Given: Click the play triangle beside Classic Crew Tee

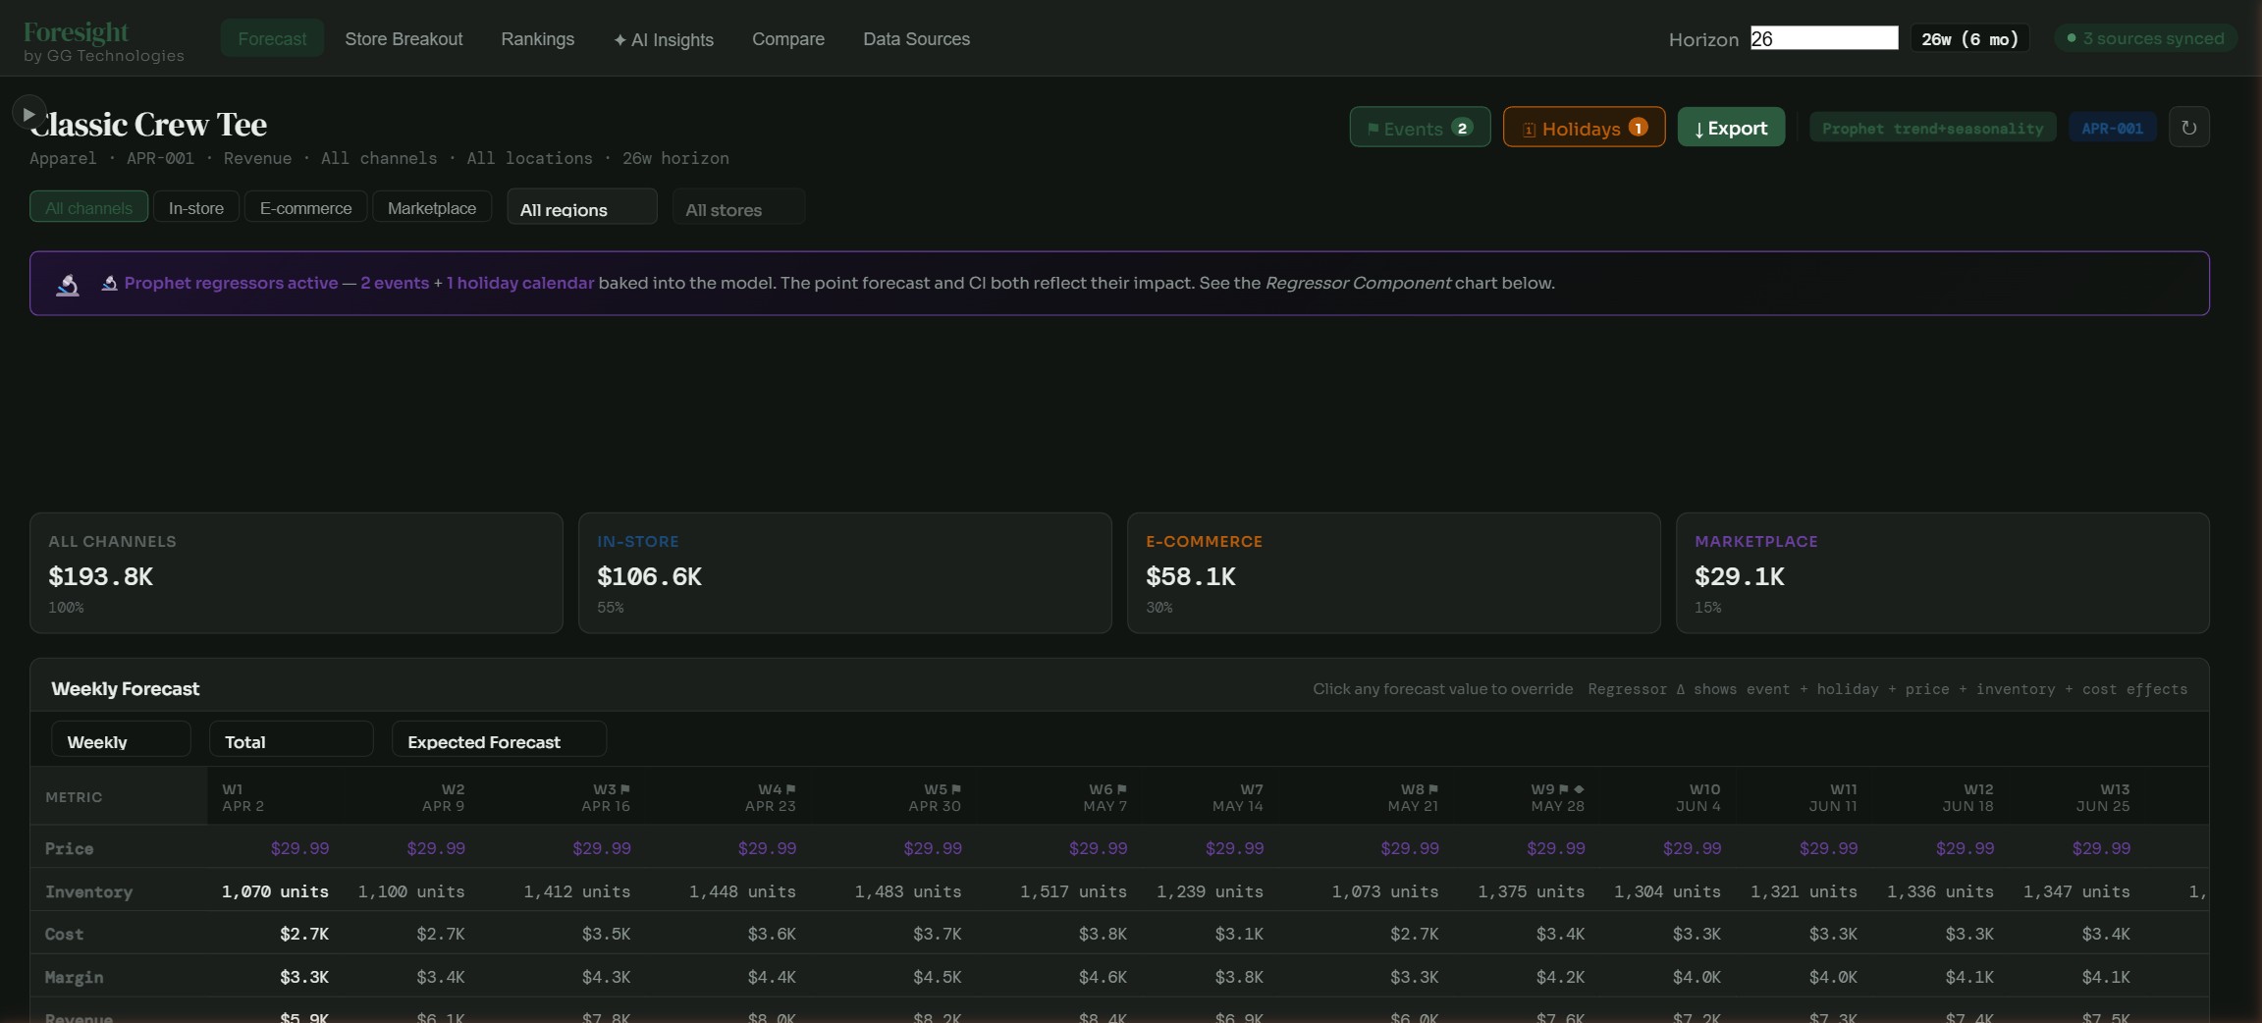Looking at the screenshot, I should pyautogui.click(x=27, y=113).
